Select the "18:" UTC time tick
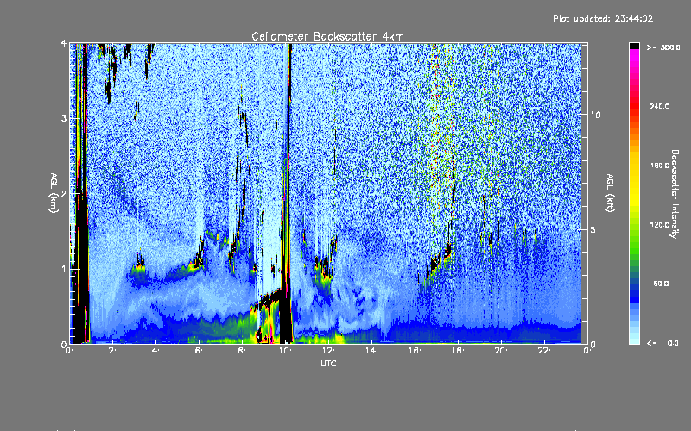 (458, 351)
